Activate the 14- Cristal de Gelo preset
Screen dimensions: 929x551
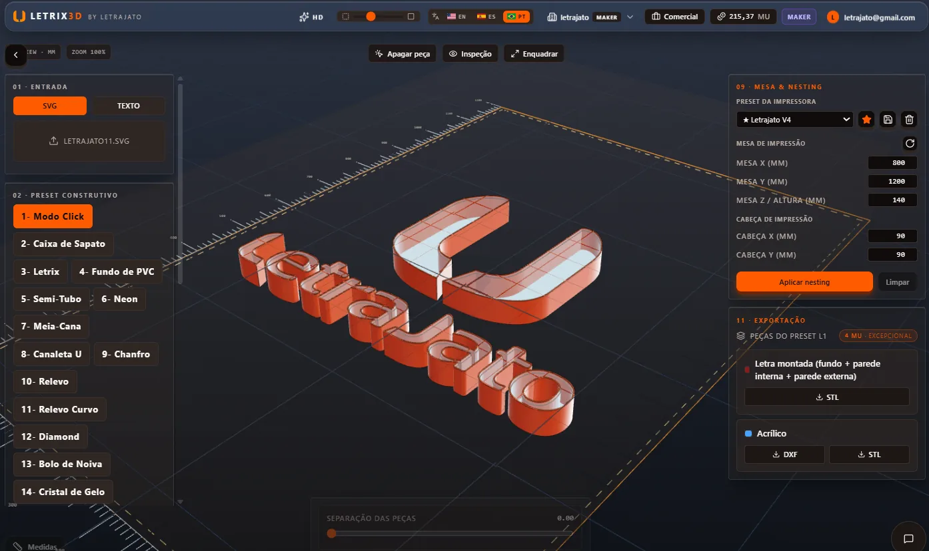(x=63, y=492)
